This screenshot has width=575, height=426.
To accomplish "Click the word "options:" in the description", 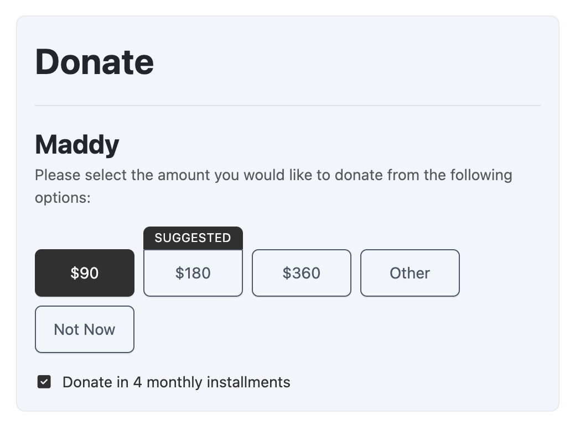I will coord(63,198).
